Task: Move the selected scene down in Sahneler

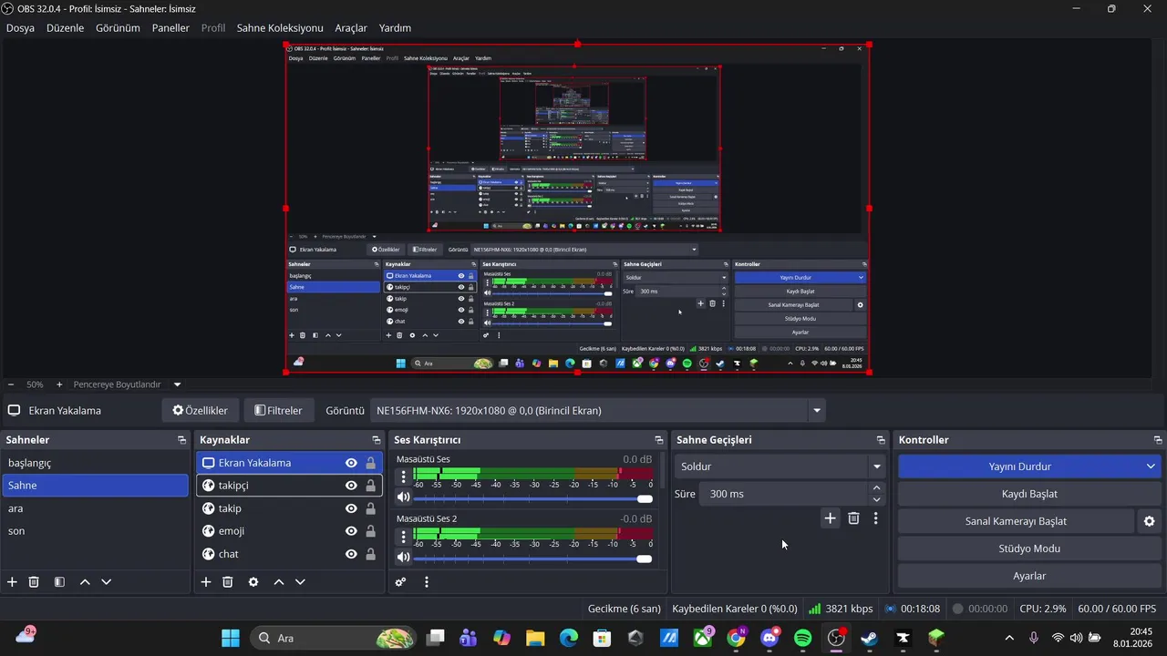Action: click(106, 581)
